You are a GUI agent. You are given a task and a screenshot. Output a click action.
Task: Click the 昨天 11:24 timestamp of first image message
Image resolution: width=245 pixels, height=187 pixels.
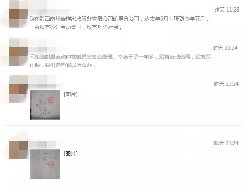coord(226,84)
